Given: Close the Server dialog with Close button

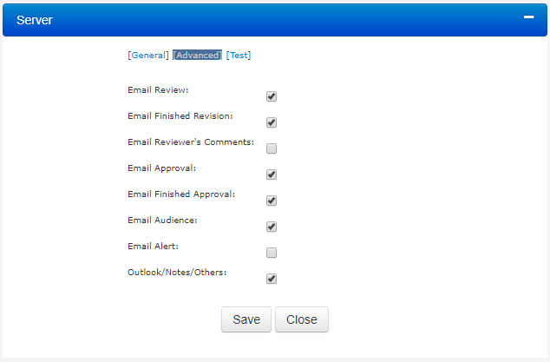Looking at the screenshot, I should pos(302,319).
